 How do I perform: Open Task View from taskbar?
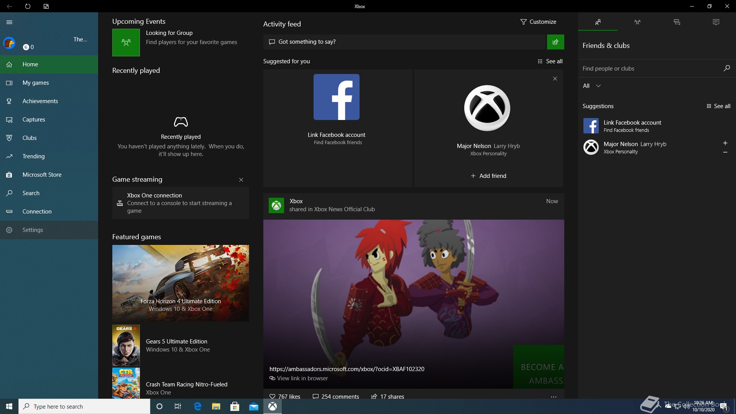[x=178, y=406]
